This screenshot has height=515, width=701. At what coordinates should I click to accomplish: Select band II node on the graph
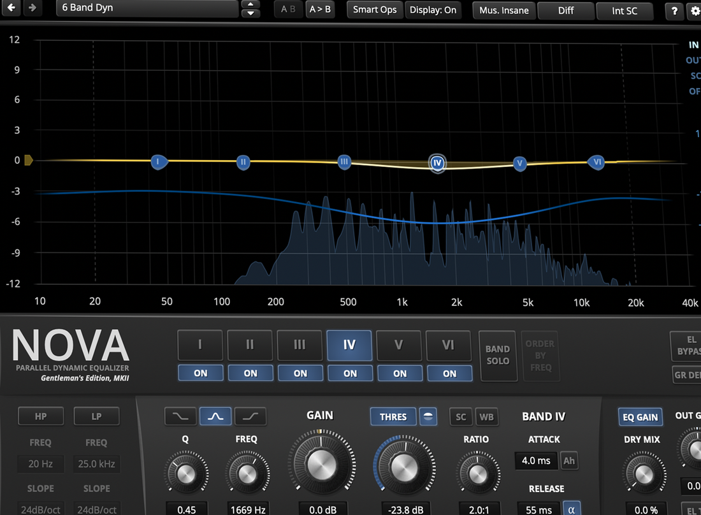click(243, 163)
